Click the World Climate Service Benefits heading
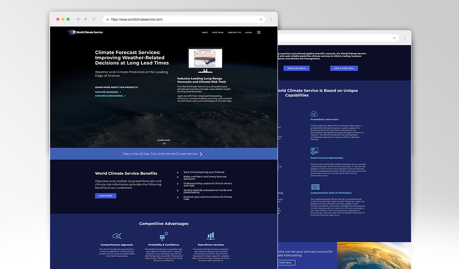This screenshot has height=269, width=459. 126,173
